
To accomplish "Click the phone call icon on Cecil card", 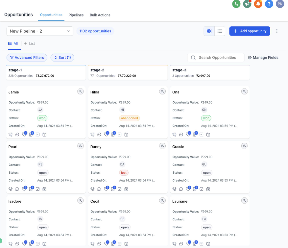I will 93,244.
